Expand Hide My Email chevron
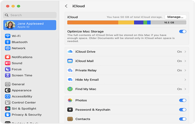This screenshot has width=195, height=124. [x=185, y=80]
